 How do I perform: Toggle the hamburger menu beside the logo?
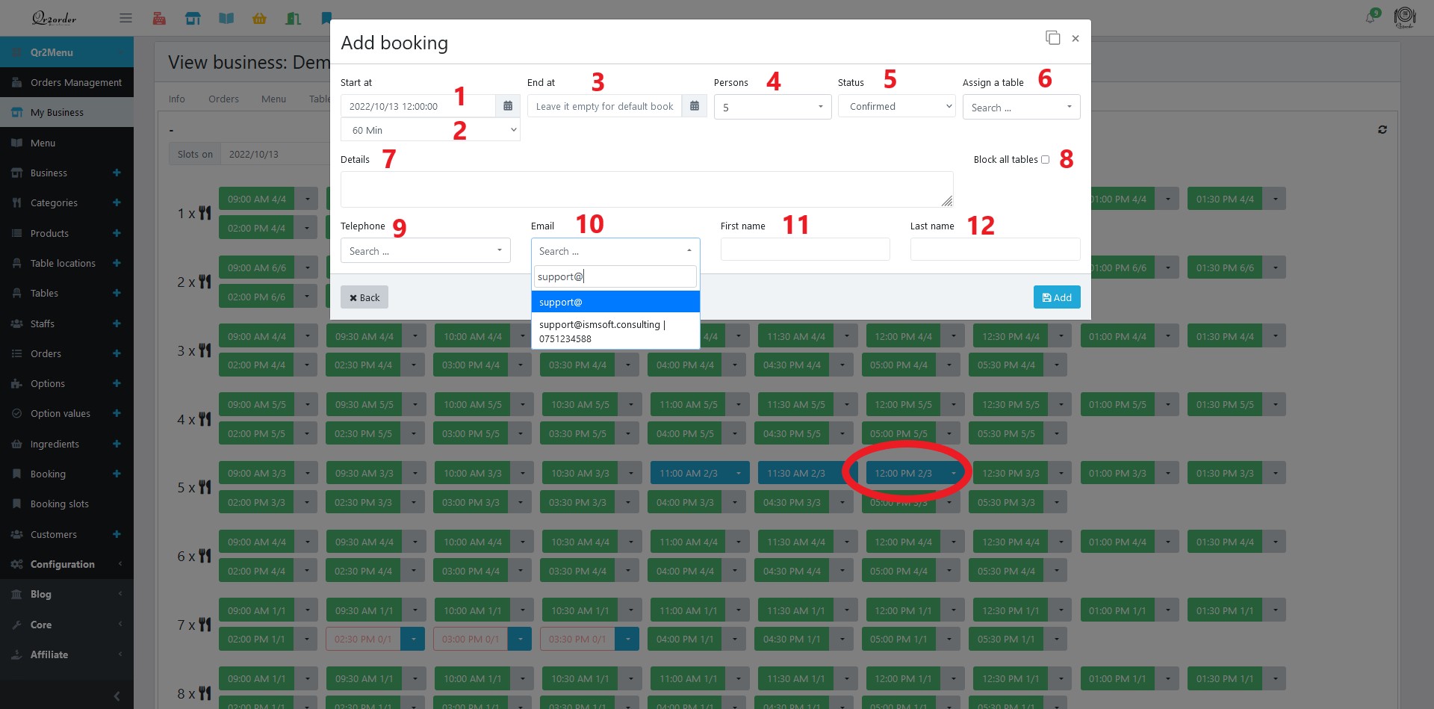(x=125, y=17)
